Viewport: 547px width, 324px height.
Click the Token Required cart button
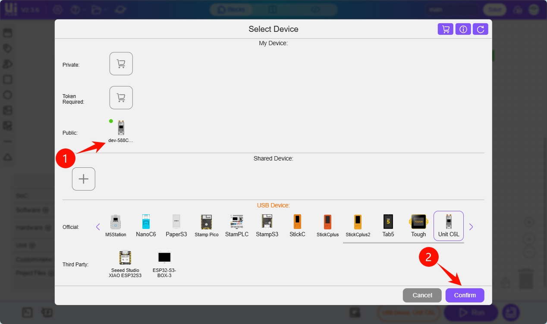(121, 98)
